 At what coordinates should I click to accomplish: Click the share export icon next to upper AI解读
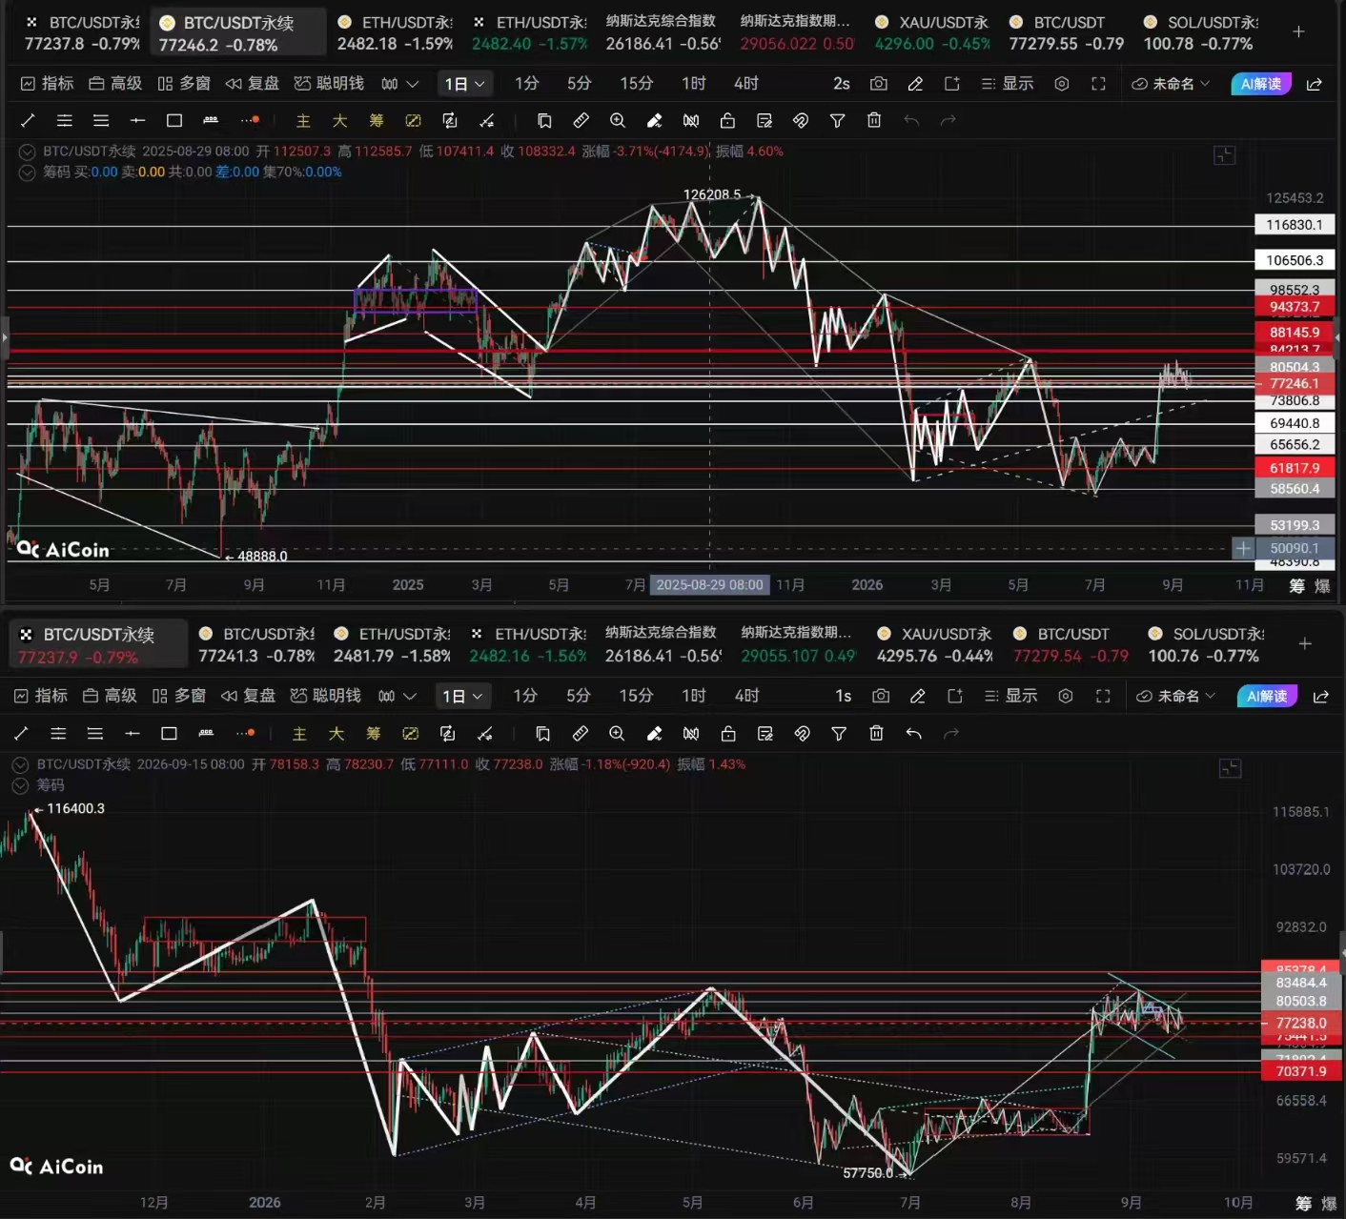(x=1315, y=84)
